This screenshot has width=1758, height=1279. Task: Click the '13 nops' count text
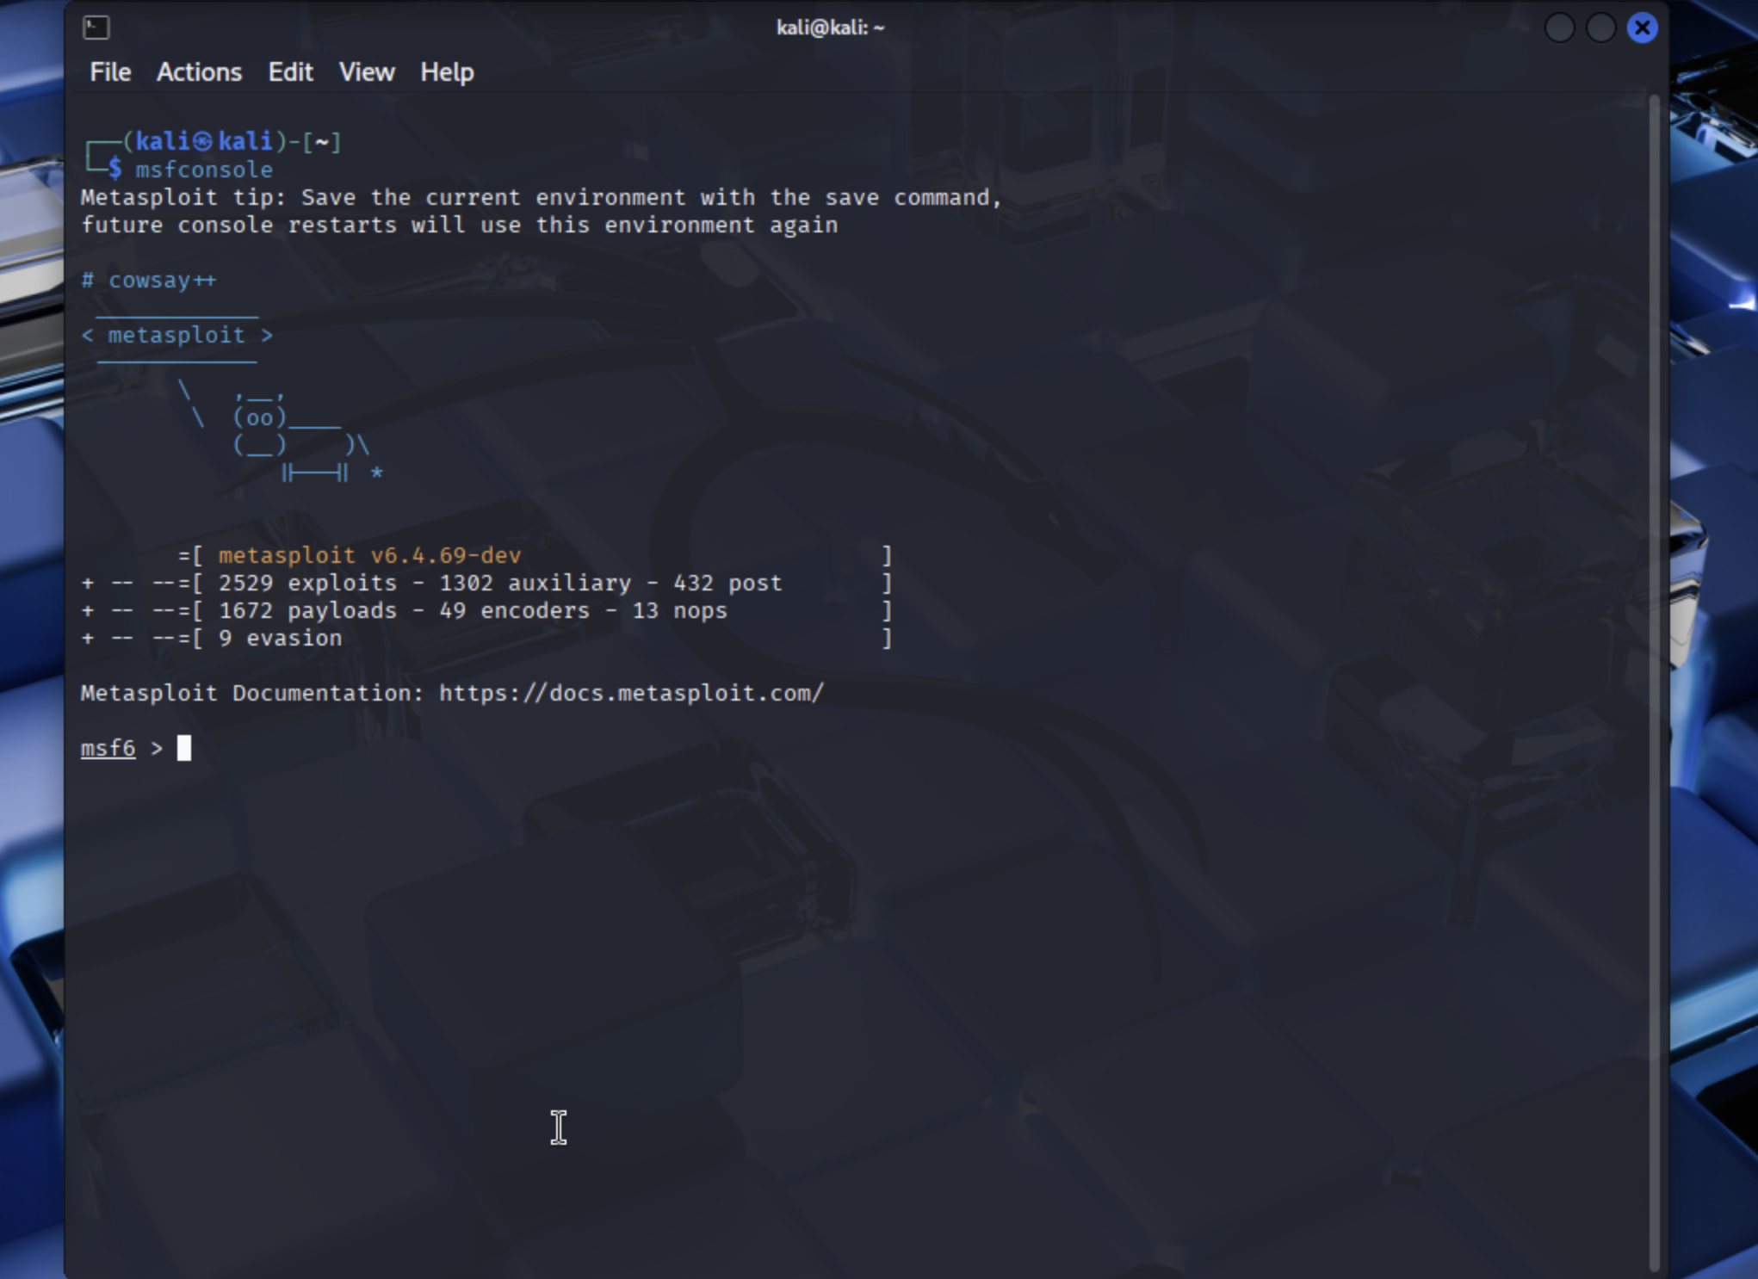(x=679, y=610)
